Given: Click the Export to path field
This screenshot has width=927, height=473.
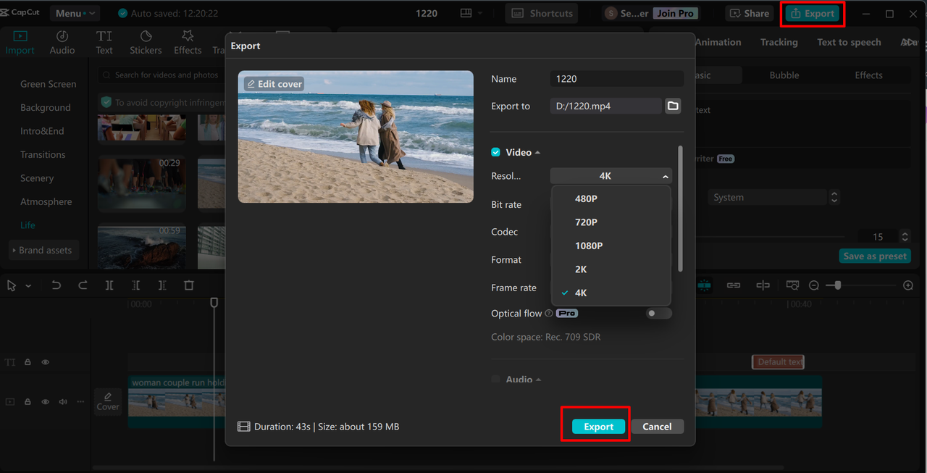Looking at the screenshot, I should 605,106.
